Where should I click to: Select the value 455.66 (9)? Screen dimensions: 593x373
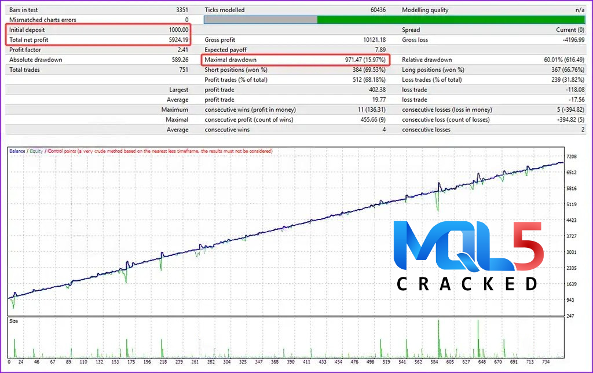[x=373, y=119]
